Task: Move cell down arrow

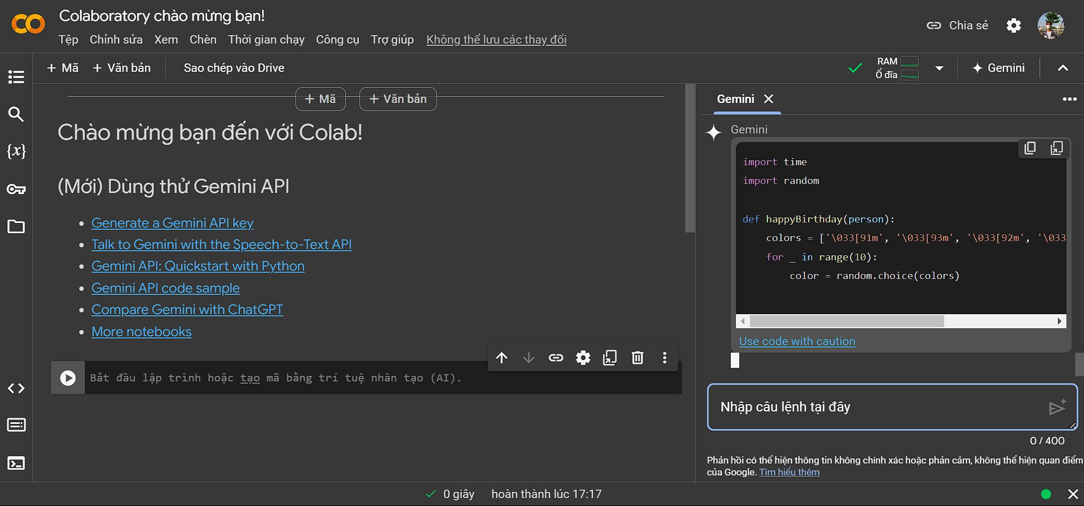Action: [x=529, y=358]
